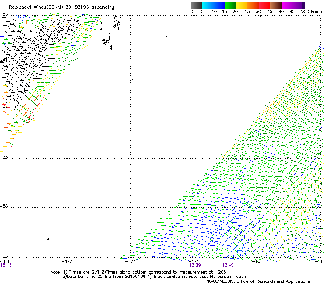
Task: Click the '-28' latitude label
Action: (x=4, y=206)
